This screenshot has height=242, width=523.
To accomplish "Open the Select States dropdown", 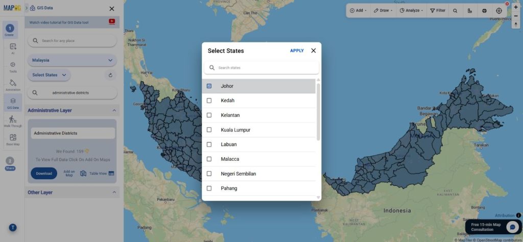I will (x=49, y=75).
